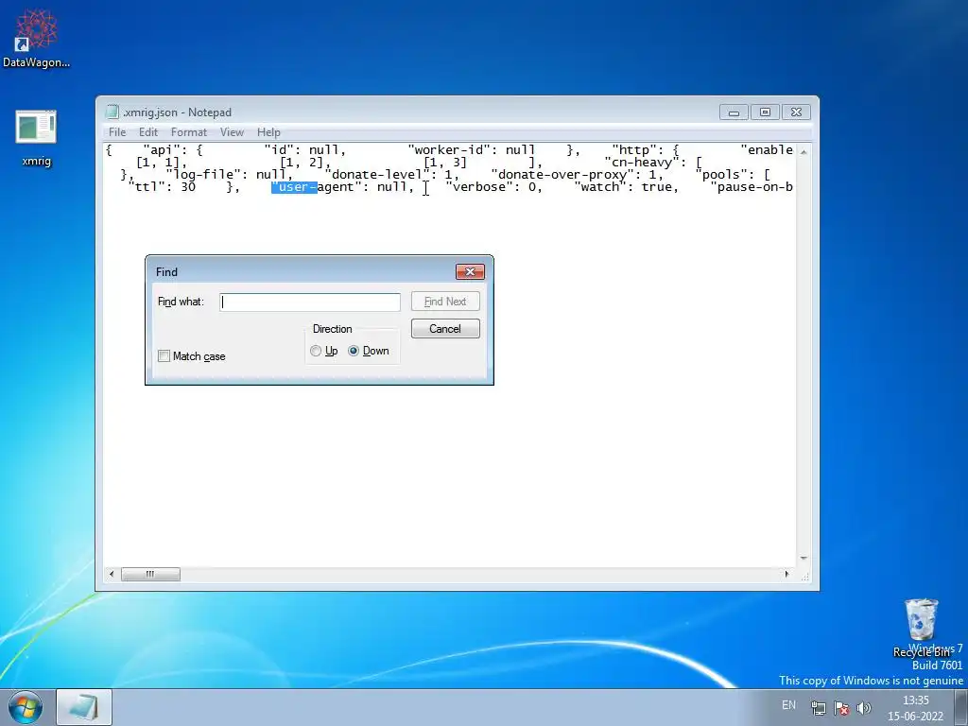
Task: Click the Notepad title bar icon
Action: coord(112,112)
